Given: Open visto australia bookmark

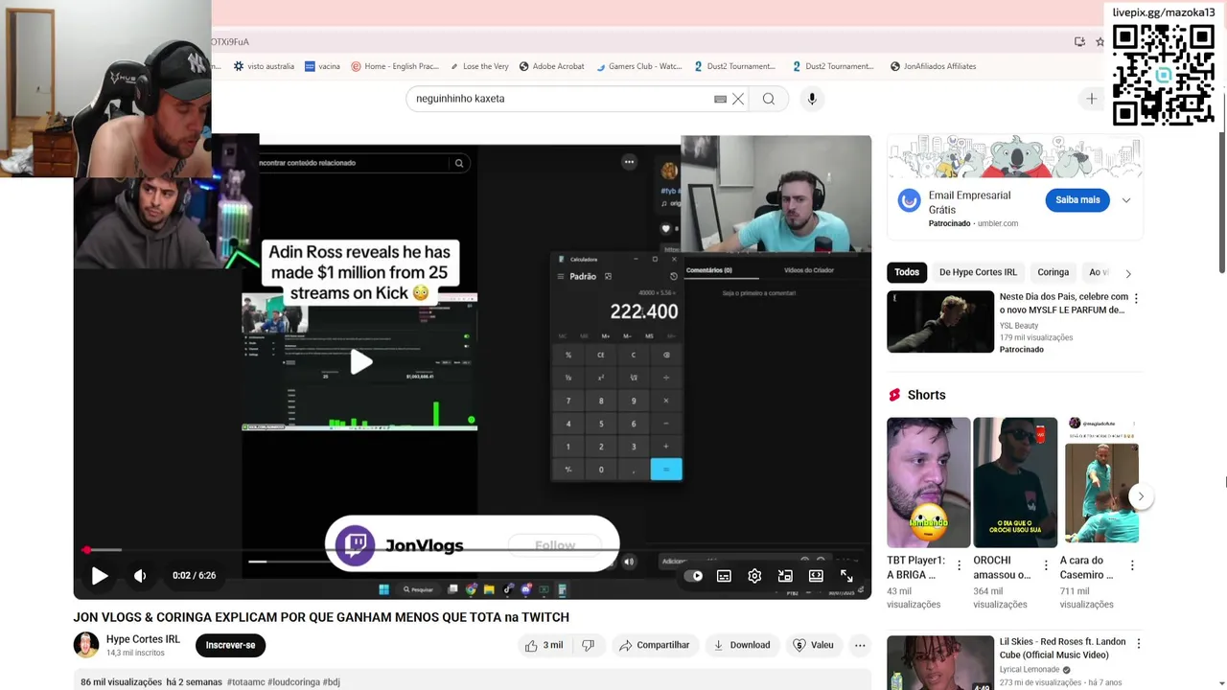Looking at the screenshot, I should tap(264, 66).
